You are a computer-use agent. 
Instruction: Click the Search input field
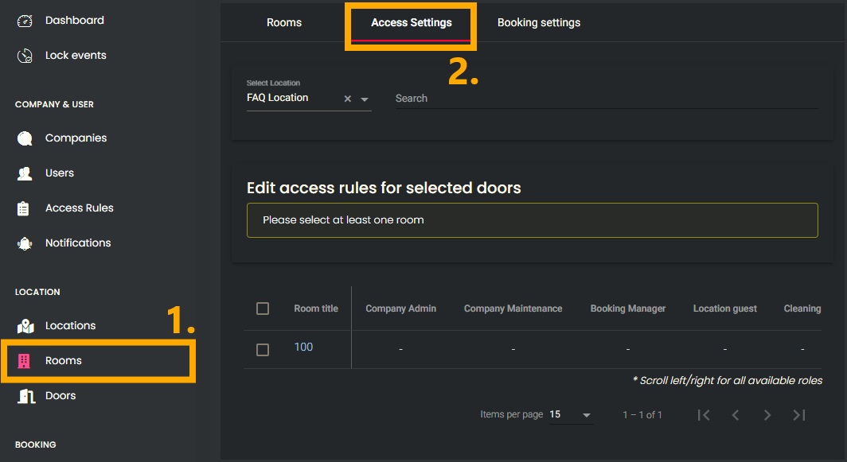[x=605, y=99]
